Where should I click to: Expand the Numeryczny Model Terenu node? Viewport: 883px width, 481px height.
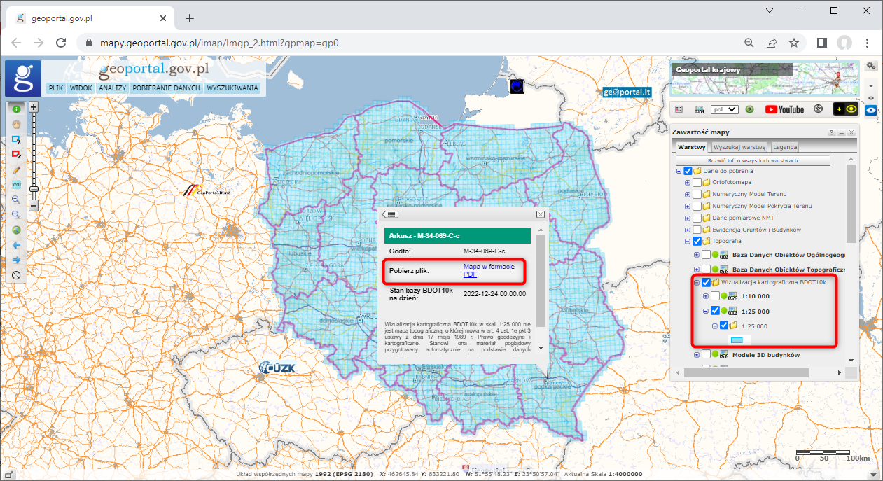point(686,194)
